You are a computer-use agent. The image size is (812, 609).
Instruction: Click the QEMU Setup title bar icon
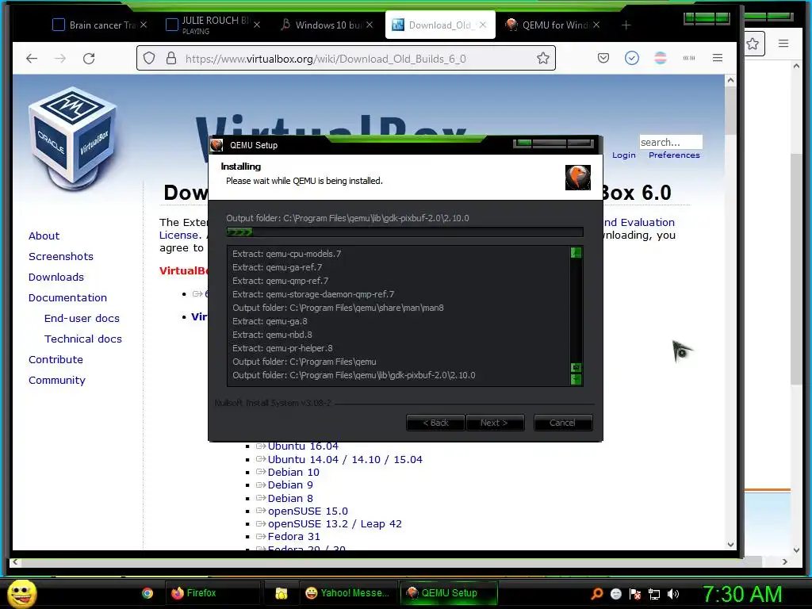click(217, 145)
